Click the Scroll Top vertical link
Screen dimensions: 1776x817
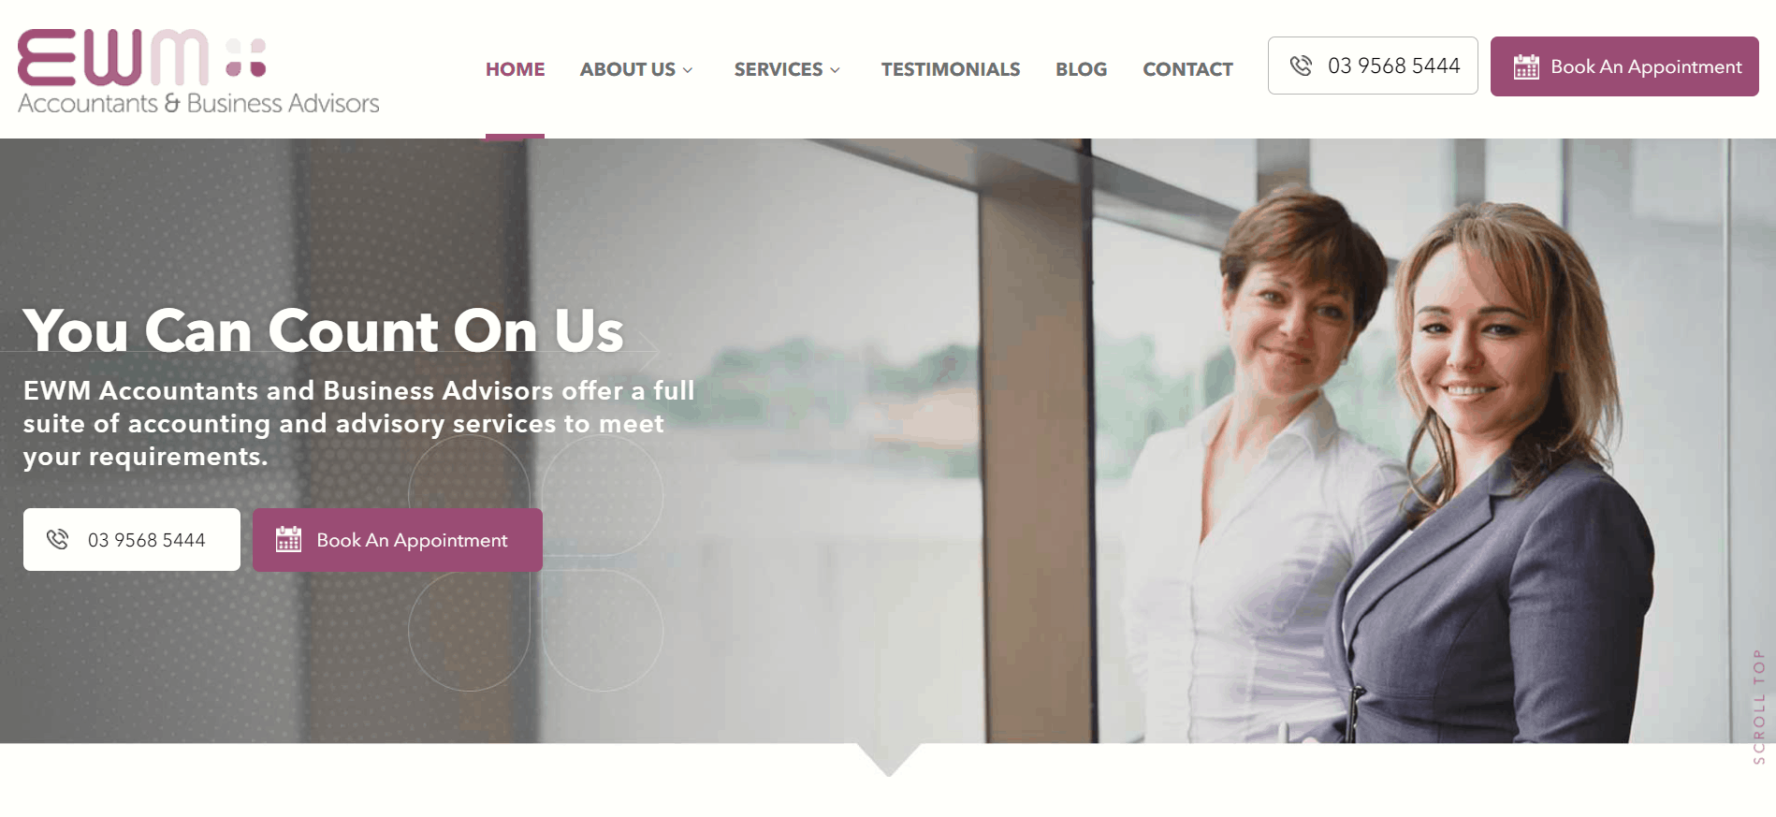pyautogui.click(x=1759, y=707)
